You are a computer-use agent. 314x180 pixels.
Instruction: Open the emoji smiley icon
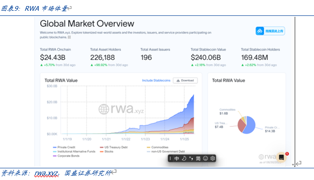(x=205, y=158)
